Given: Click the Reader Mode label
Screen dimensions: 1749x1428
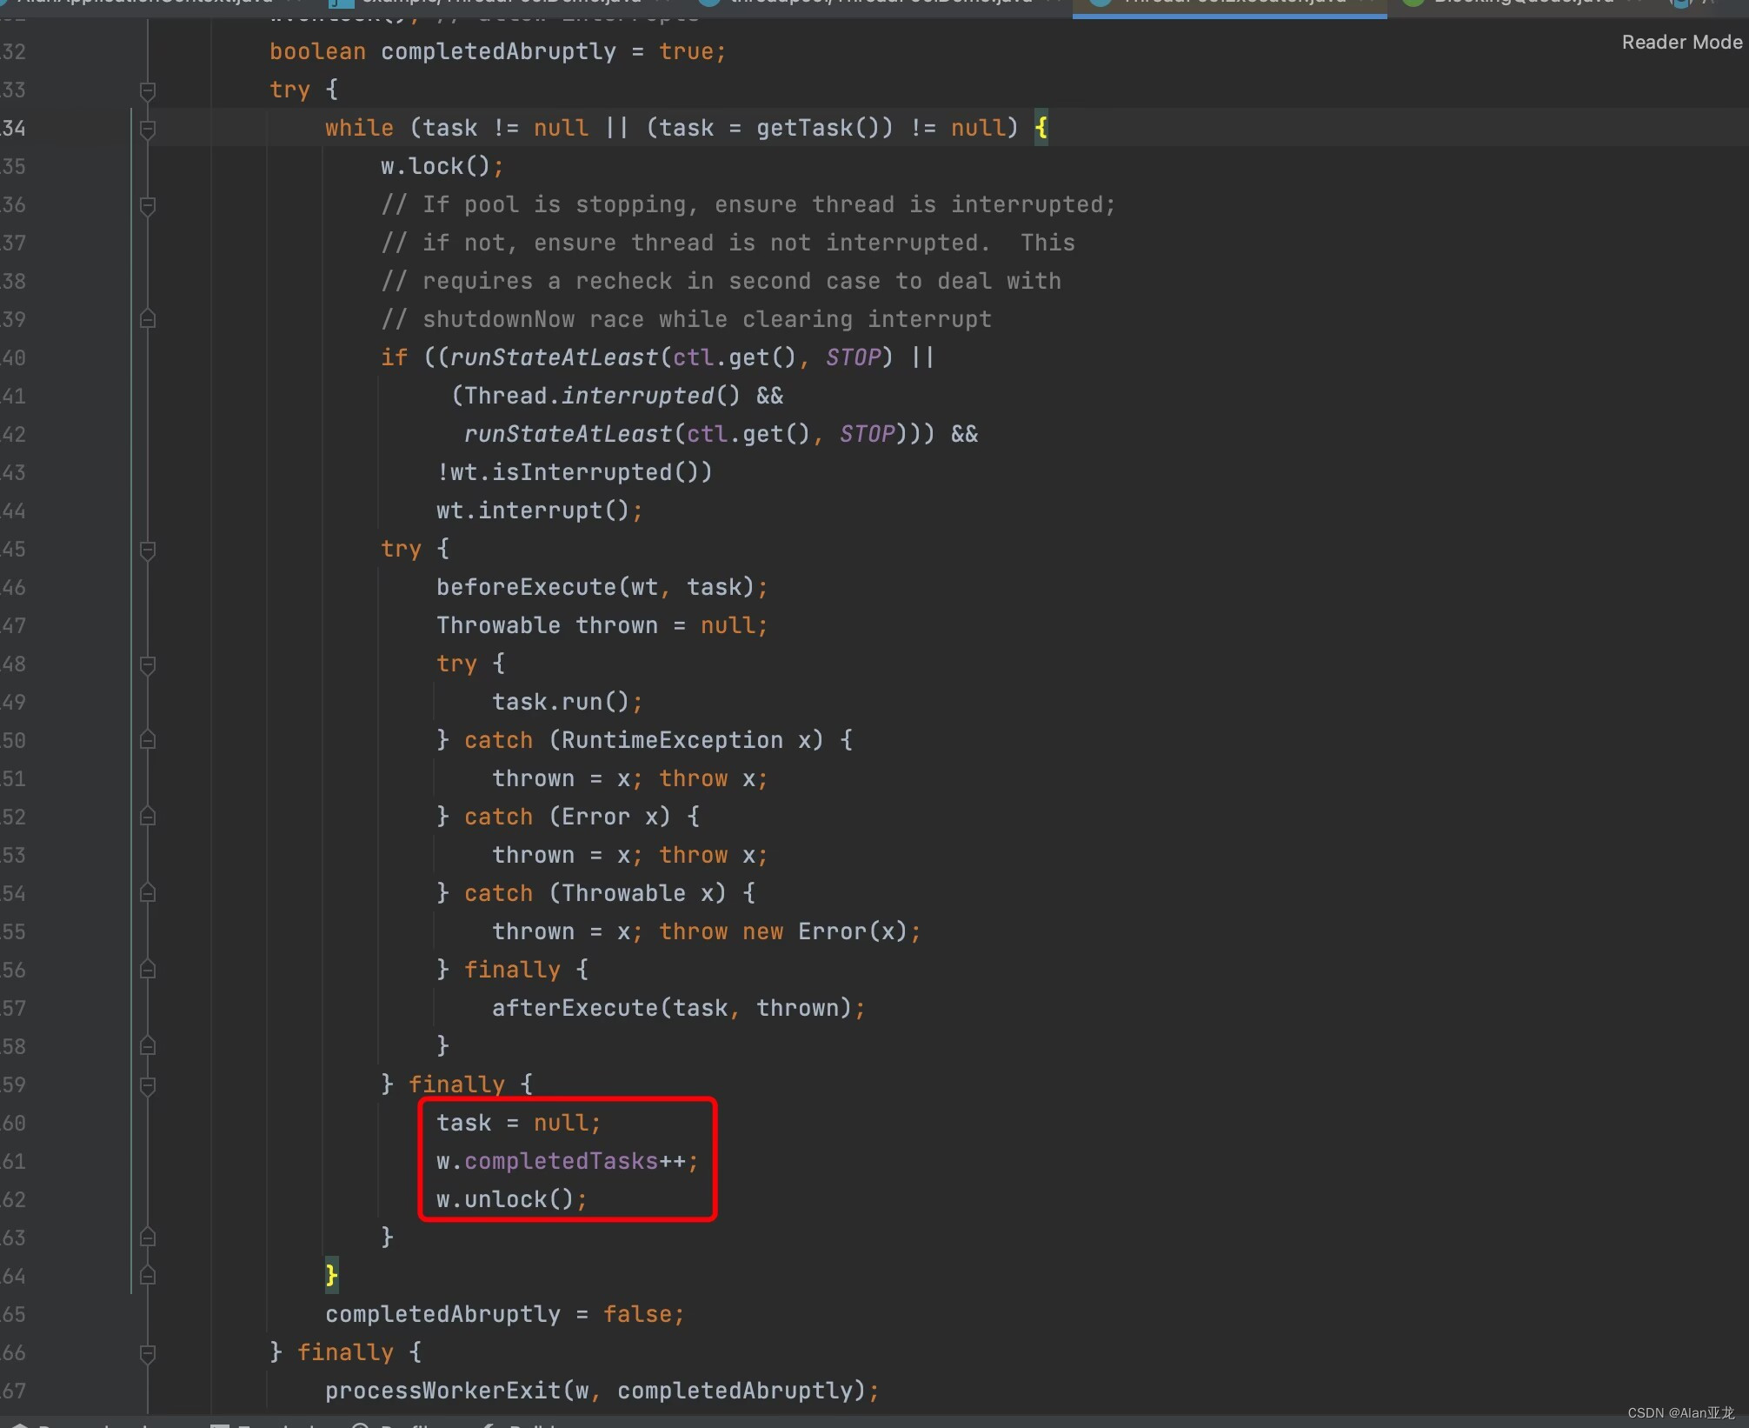Looking at the screenshot, I should pos(1681,42).
